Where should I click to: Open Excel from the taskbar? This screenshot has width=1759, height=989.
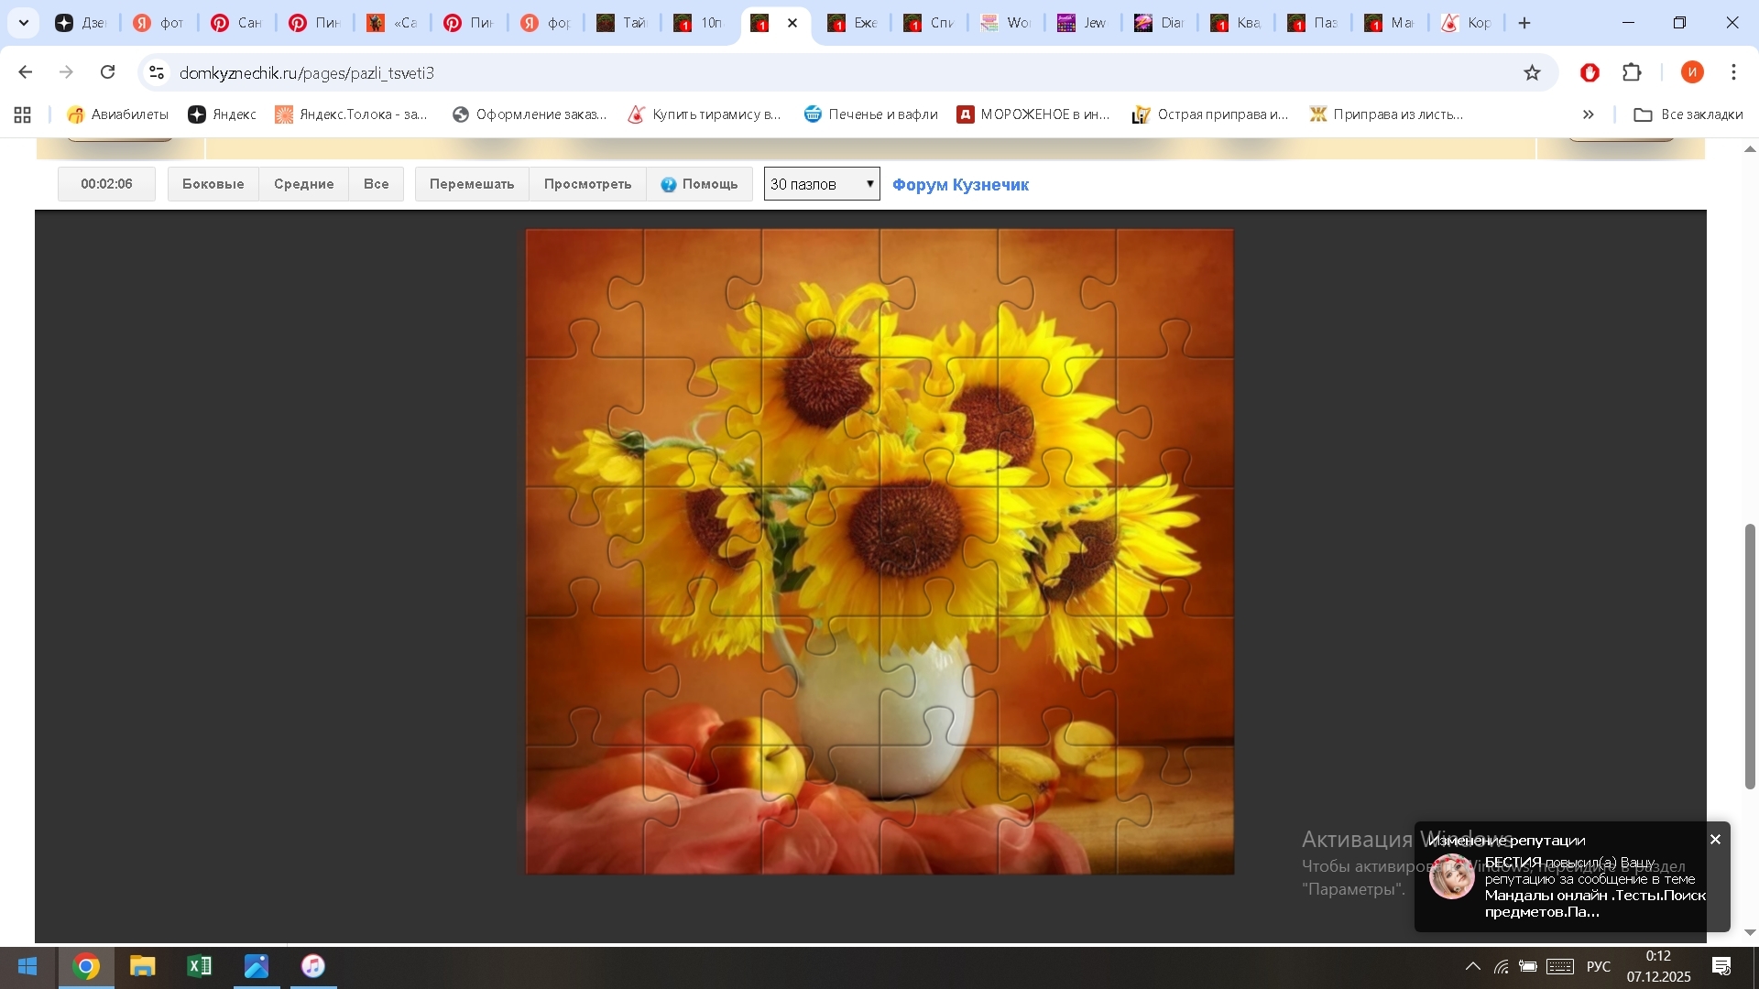(199, 966)
